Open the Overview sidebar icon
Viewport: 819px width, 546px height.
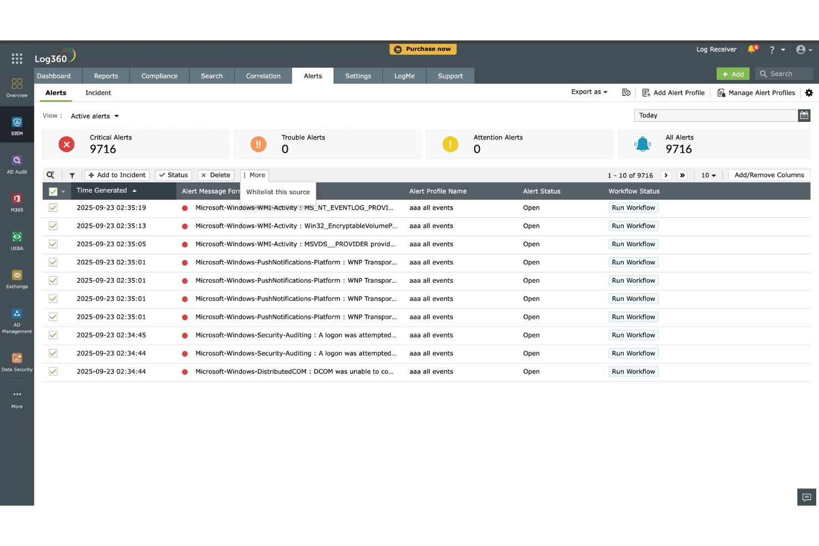[17, 88]
